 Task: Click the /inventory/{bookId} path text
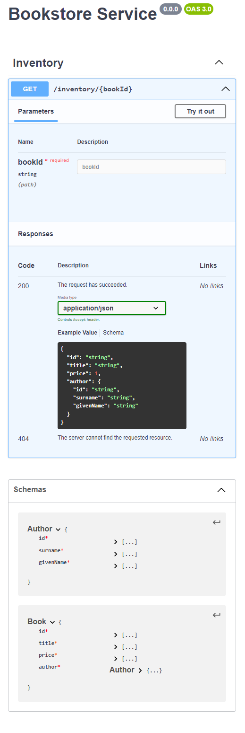pos(93,89)
